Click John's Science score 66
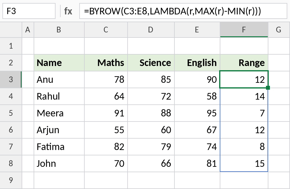Screen dimensions: 290x189 click(x=151, y=163)
